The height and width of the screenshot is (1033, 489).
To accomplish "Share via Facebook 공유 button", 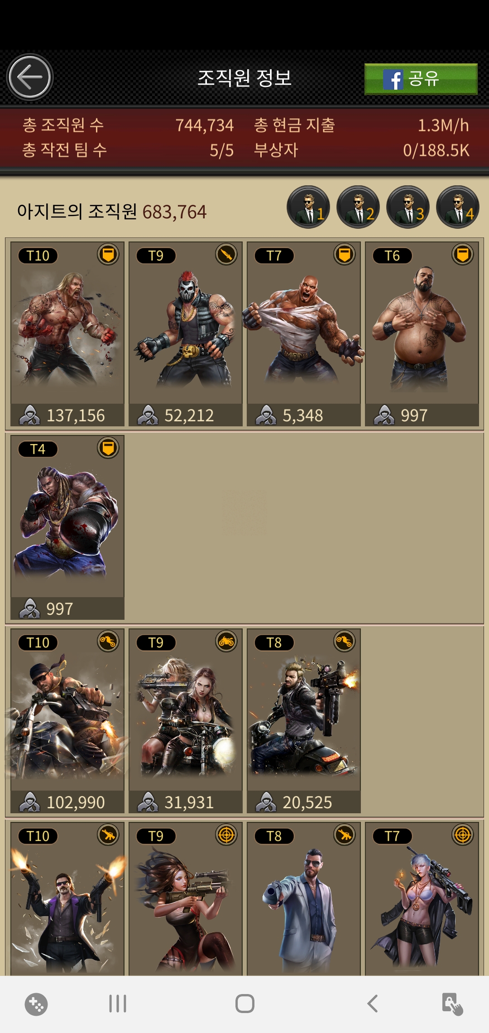I will coord(421,79).
